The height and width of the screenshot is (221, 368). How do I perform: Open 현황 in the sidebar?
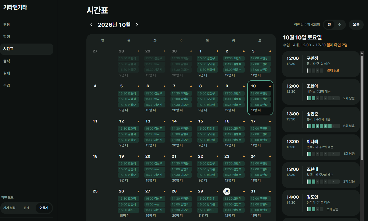pyautogui.click(x=27, y=24)
